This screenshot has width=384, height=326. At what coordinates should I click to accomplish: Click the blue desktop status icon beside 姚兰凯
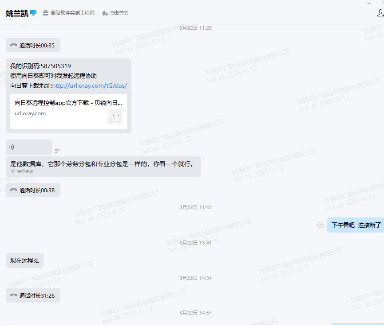point(33,13)
